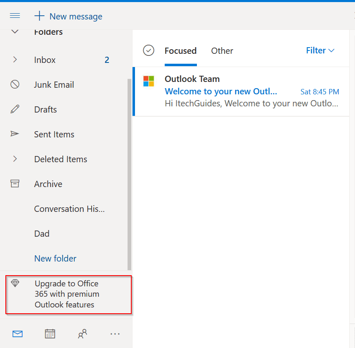Open the Drafts folder
Image resolution: width=355 pixels, height=348 pixels.
tap(45, 109)
